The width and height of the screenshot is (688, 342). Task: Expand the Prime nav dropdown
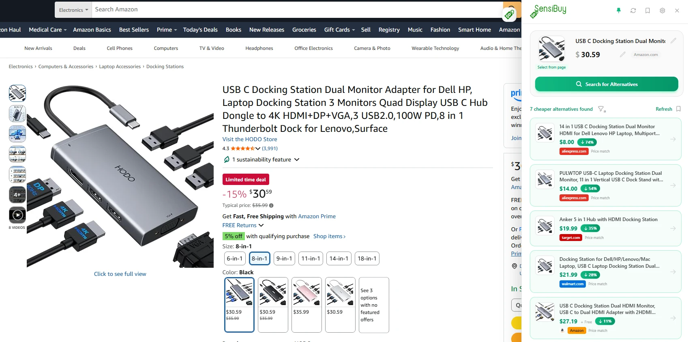[167, 30]
